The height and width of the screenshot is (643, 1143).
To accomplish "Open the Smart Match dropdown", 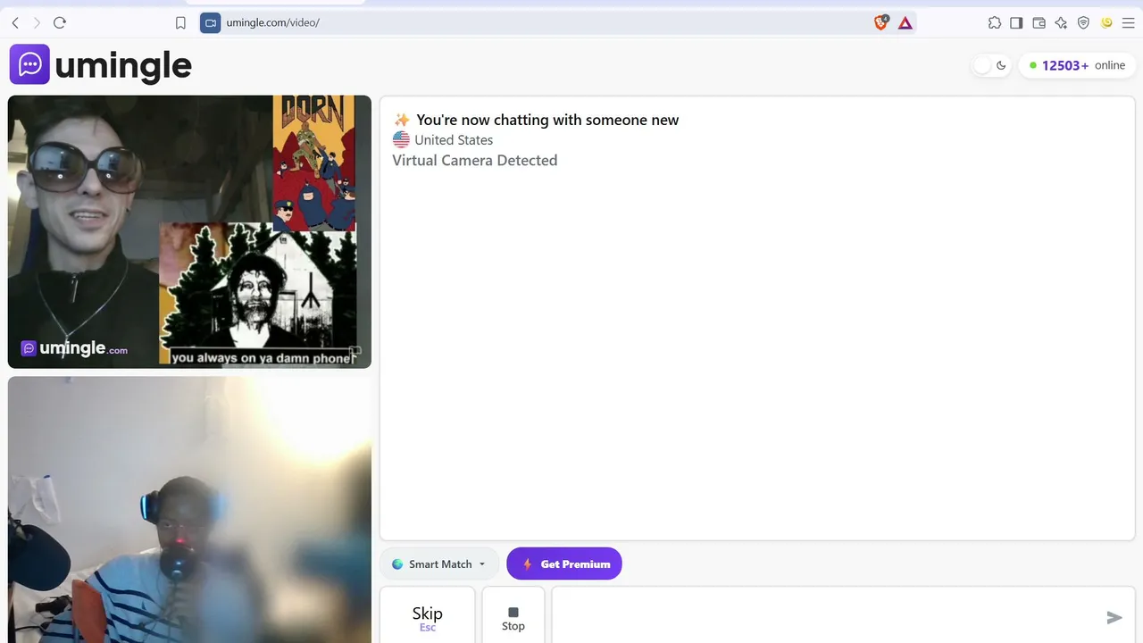I will click(439, 564).
